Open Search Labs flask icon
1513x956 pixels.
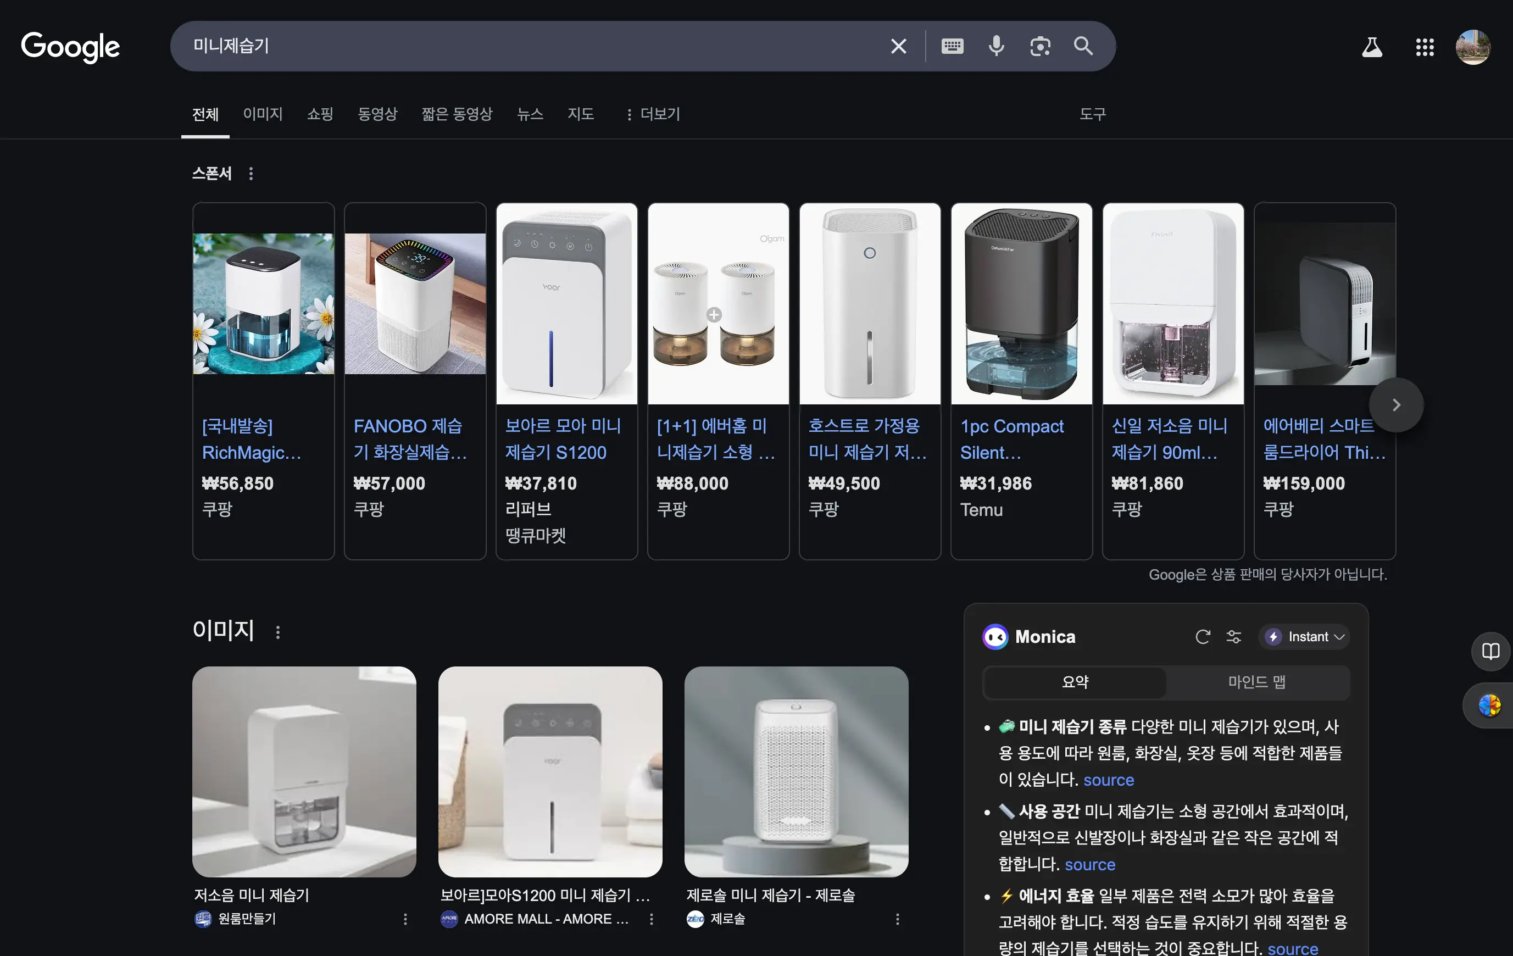coord(1372,47)
